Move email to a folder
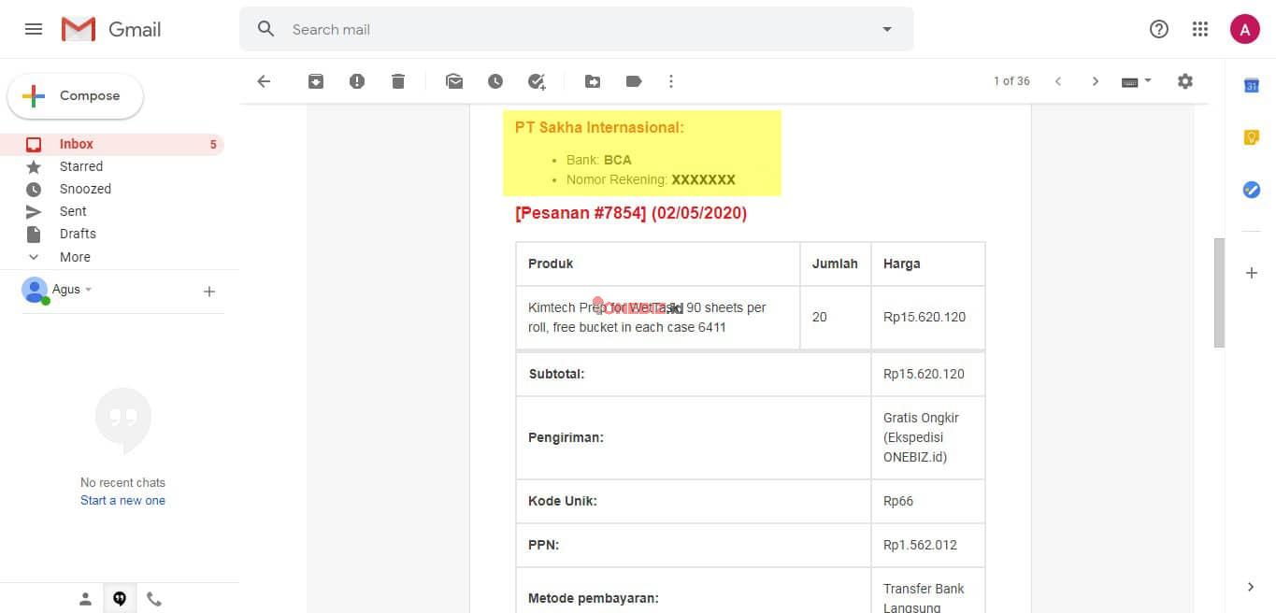1276x613 pixels. 593,81
